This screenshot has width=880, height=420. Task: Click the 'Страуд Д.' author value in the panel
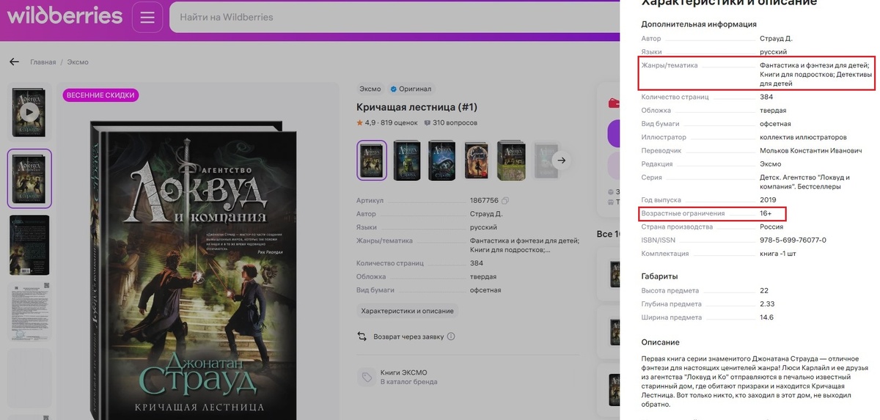(776, 39)
